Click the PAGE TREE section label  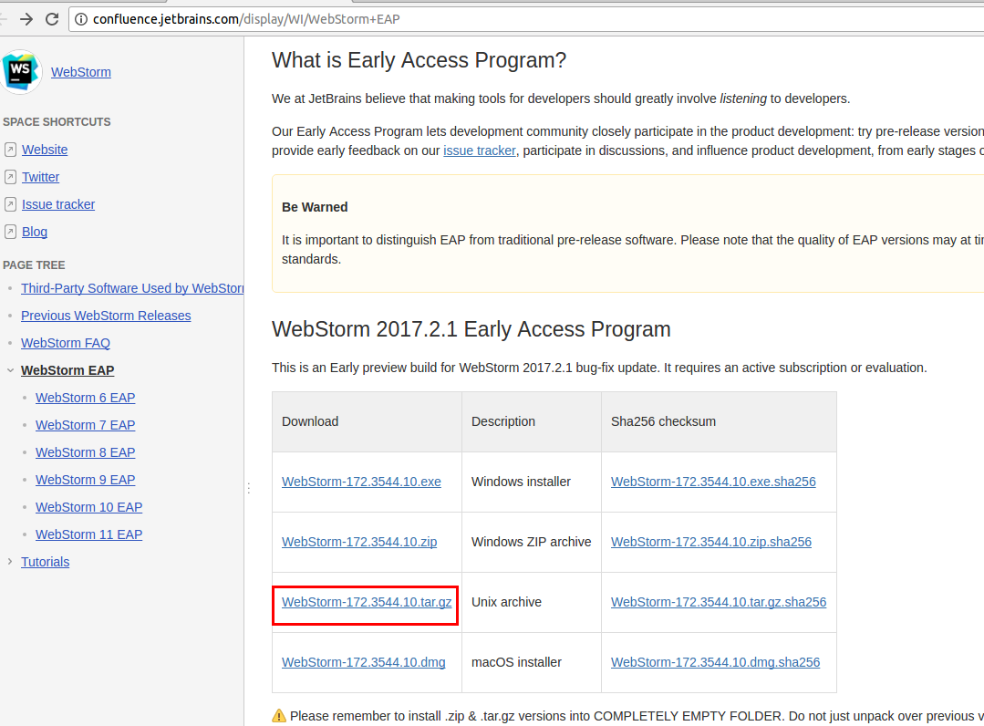[x=34, y=264]
